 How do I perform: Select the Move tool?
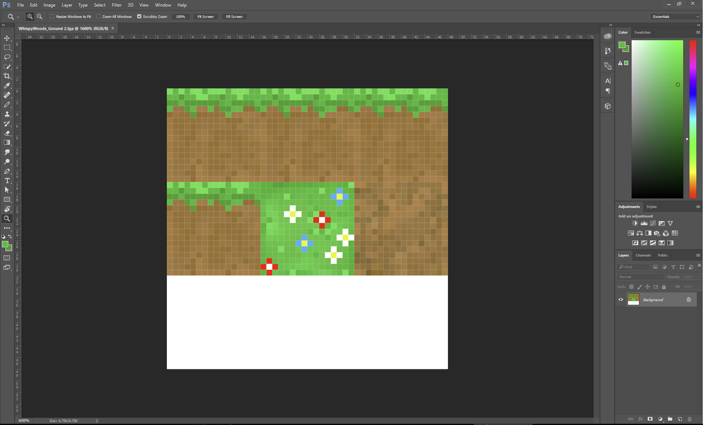click(7, 38)
